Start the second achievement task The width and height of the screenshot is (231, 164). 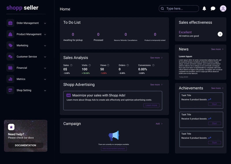coord(215,123)
